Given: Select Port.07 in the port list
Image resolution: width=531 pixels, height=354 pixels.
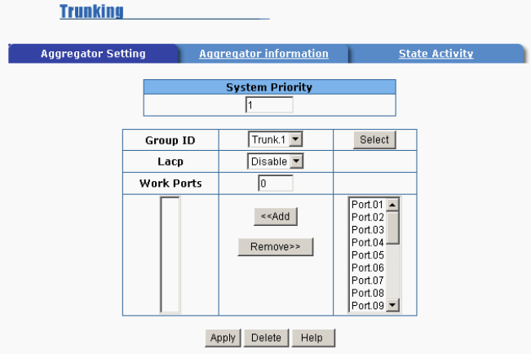Looking at the screenshot, I should pyautogui.click(x=367, y=281).
